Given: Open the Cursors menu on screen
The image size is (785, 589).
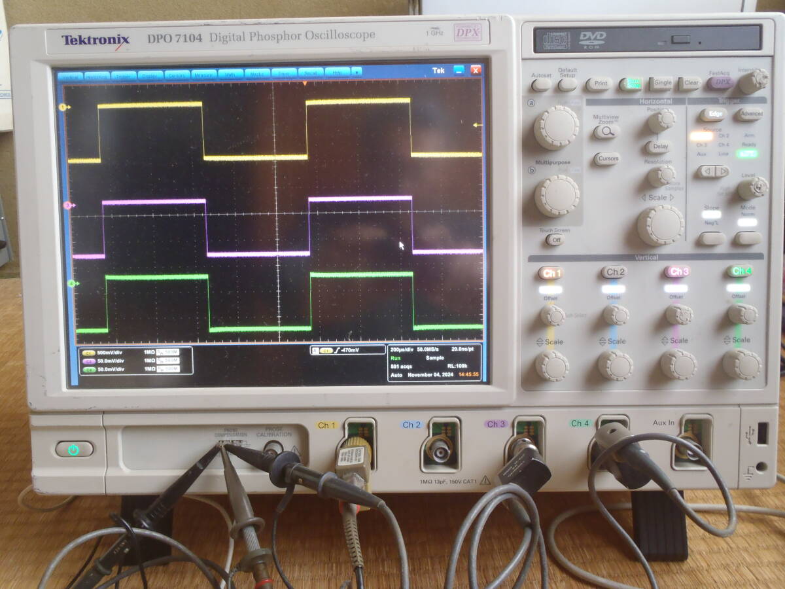Looking at the screenshot, I should click(x=177, y=75).
